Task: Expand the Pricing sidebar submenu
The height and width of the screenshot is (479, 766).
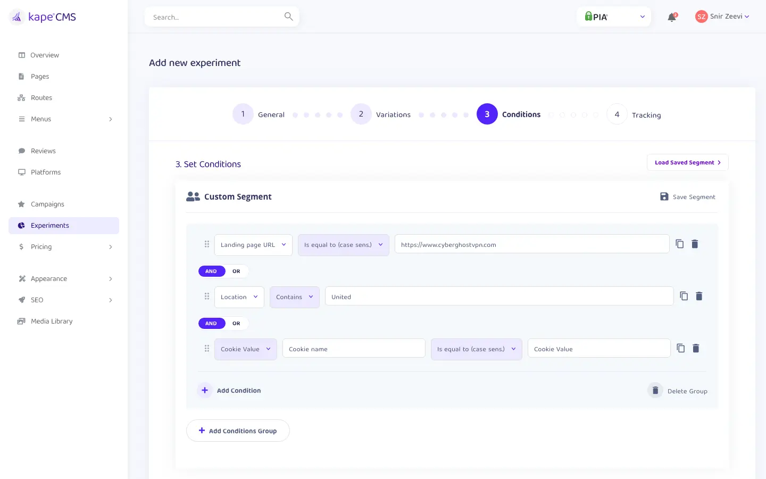Action: [111, 246]
